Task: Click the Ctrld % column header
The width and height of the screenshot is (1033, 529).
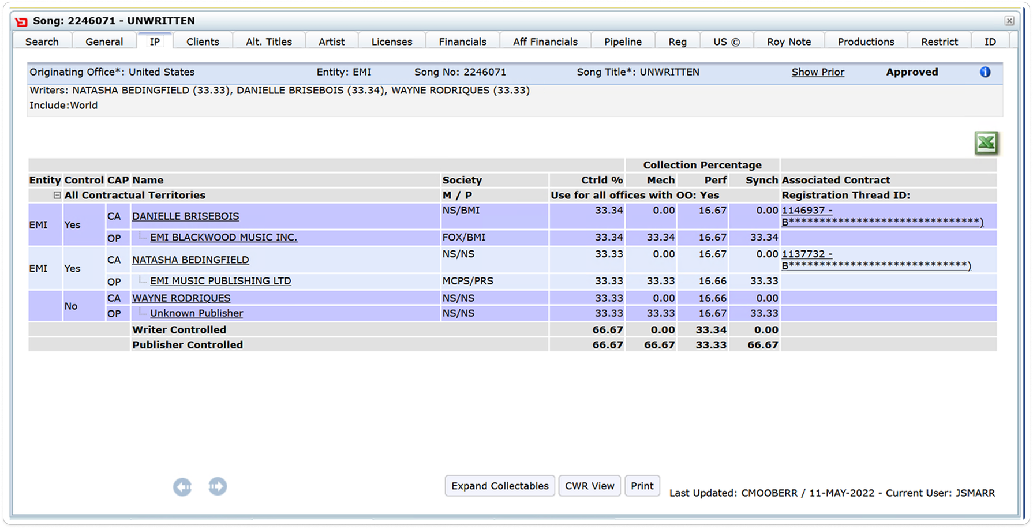Action: pyautogui.click(x=602, y=180)
